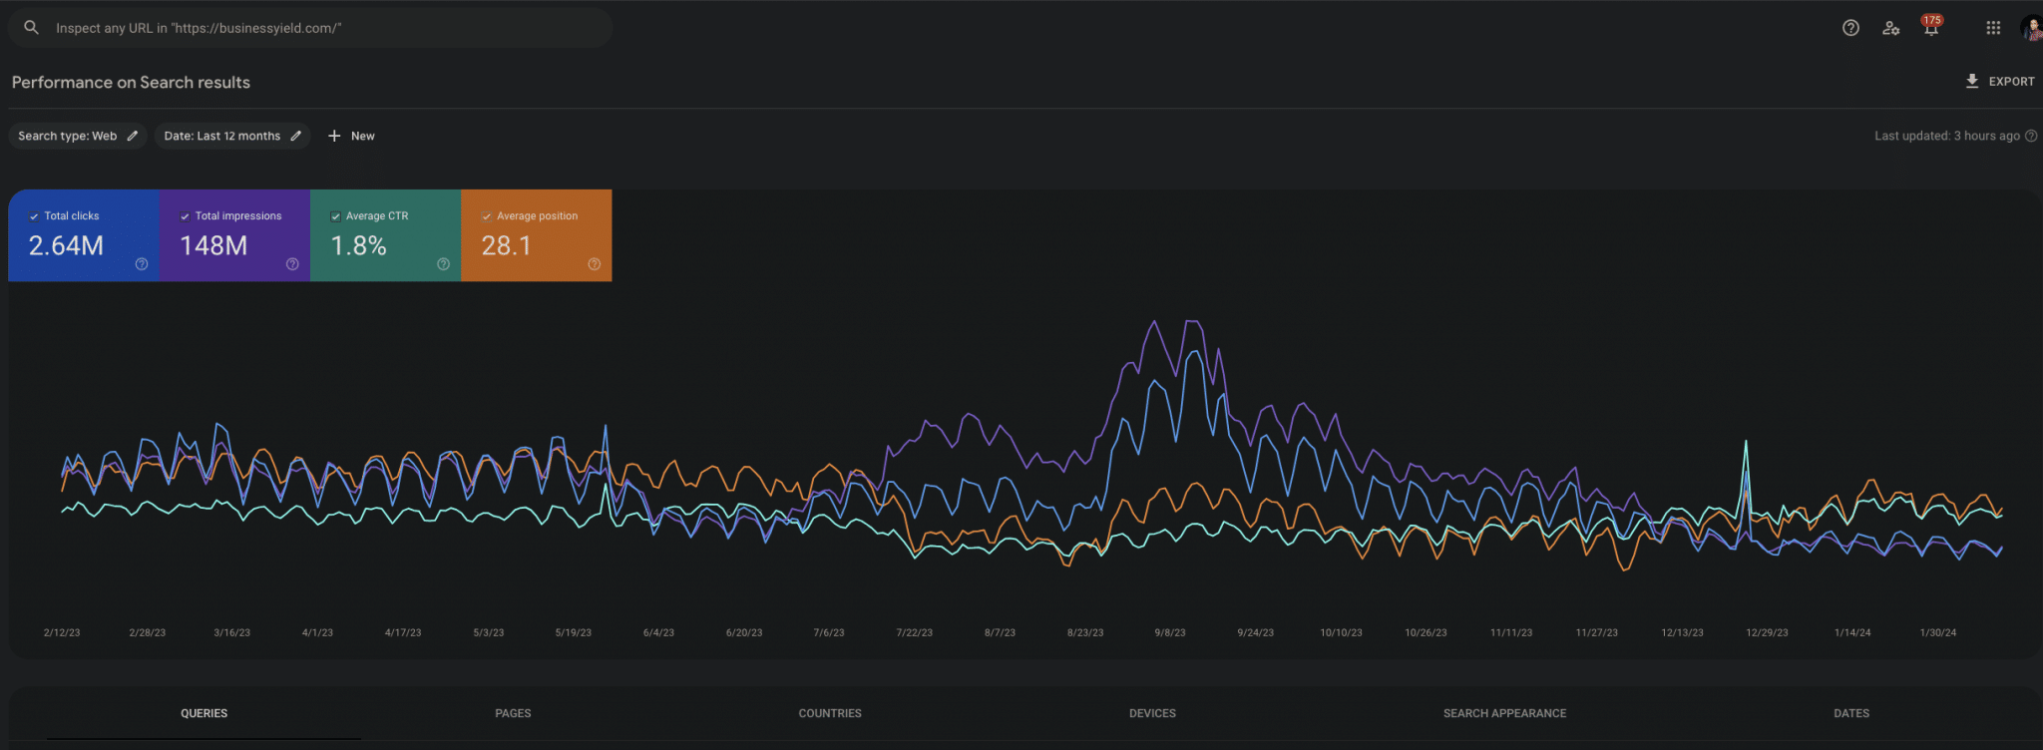Toggle the Total impressions checkbox

coord(185,216)
